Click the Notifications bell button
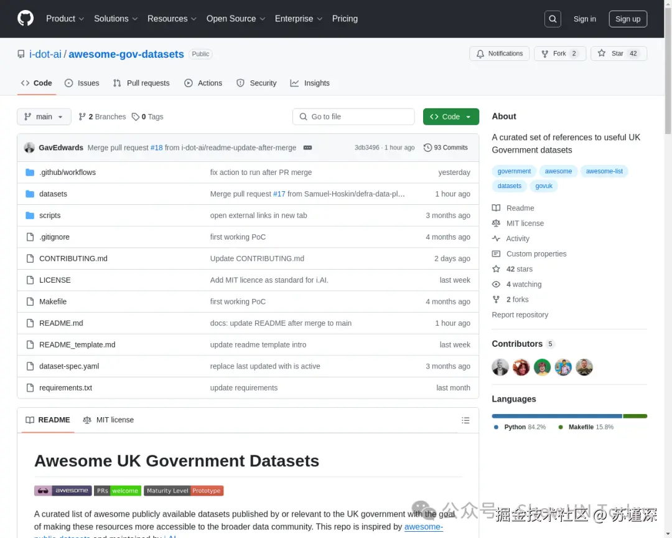 point(499,54)
